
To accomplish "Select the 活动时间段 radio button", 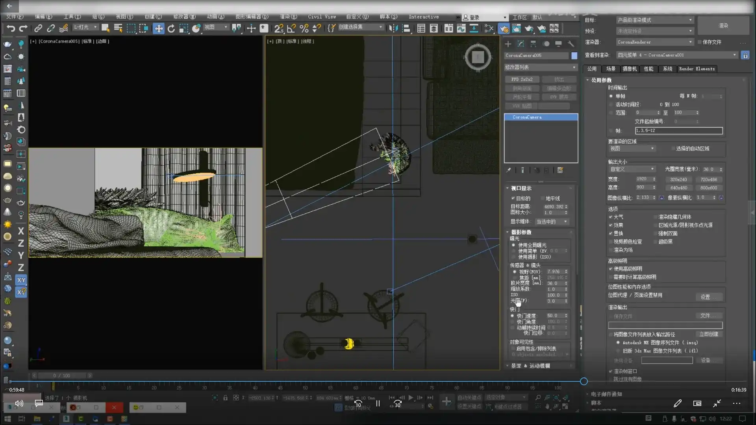I will click(611, 105).
